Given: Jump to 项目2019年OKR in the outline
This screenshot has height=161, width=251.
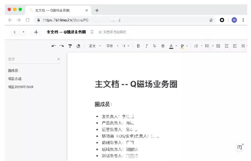Looking at the screenshot, I should tap(21, 87).
